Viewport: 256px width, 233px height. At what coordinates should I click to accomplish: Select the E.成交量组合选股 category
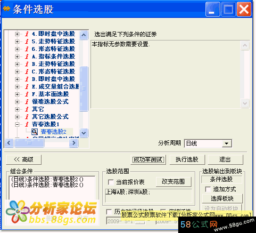[56, 87]
